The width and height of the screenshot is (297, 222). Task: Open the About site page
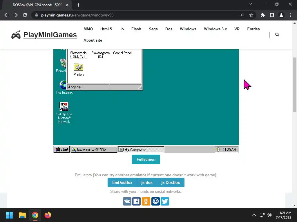point(93,40)
